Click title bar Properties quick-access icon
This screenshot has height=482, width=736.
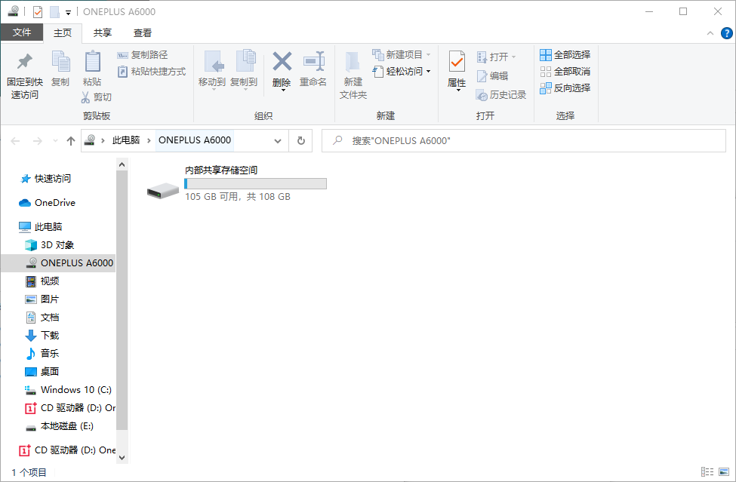click(38, 12)
